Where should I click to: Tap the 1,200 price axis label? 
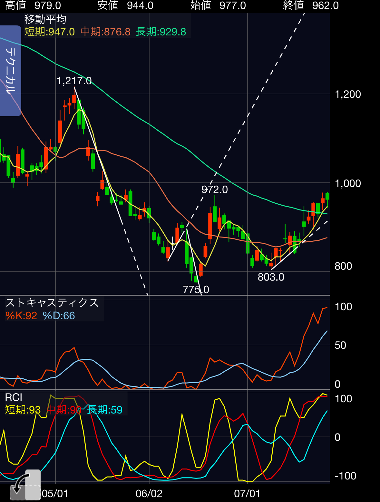pos(348,94)
